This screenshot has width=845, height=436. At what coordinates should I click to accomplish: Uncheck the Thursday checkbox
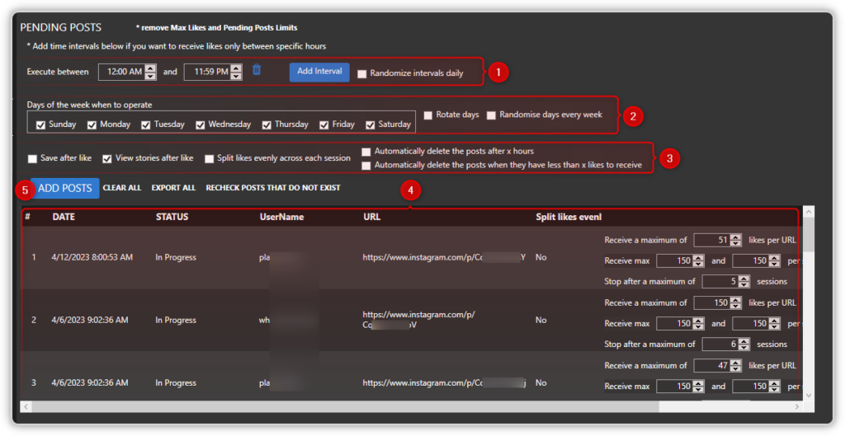pos(267,125)
